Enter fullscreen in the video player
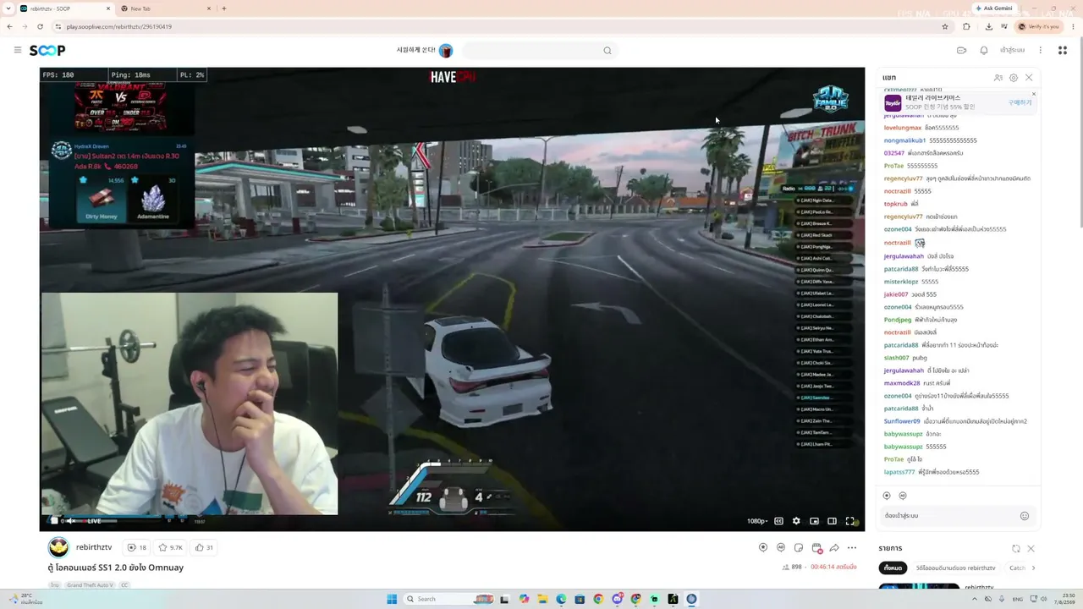Viewport: 1083px width, 609px height. point(850,521)
